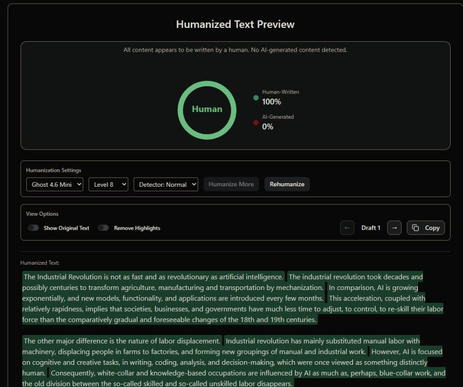Open the Detector: Normal dropdown
Viewport: 463px width, 387px height.
coord(166,184)
